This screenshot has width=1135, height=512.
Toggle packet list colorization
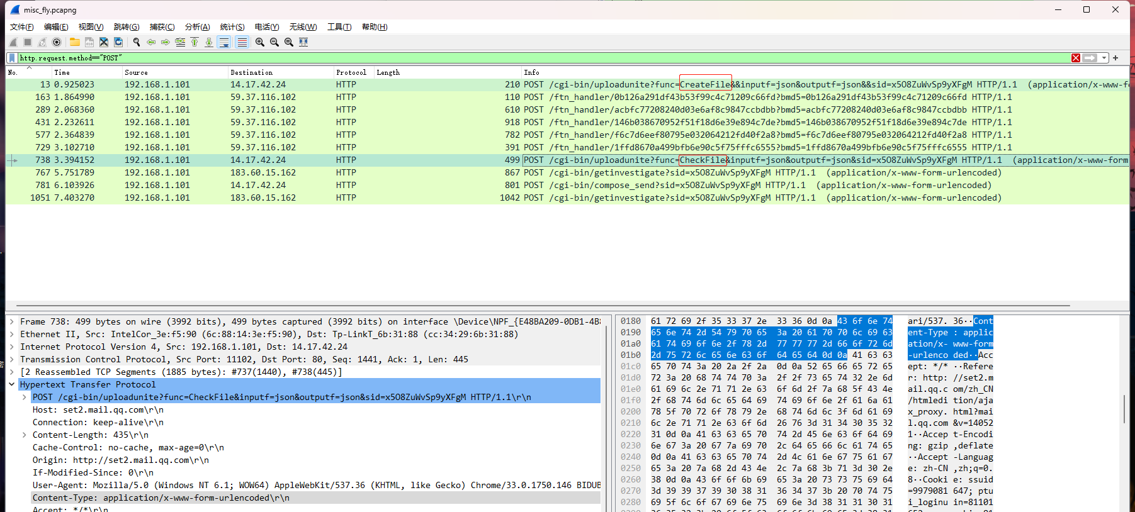click(242, 42)
